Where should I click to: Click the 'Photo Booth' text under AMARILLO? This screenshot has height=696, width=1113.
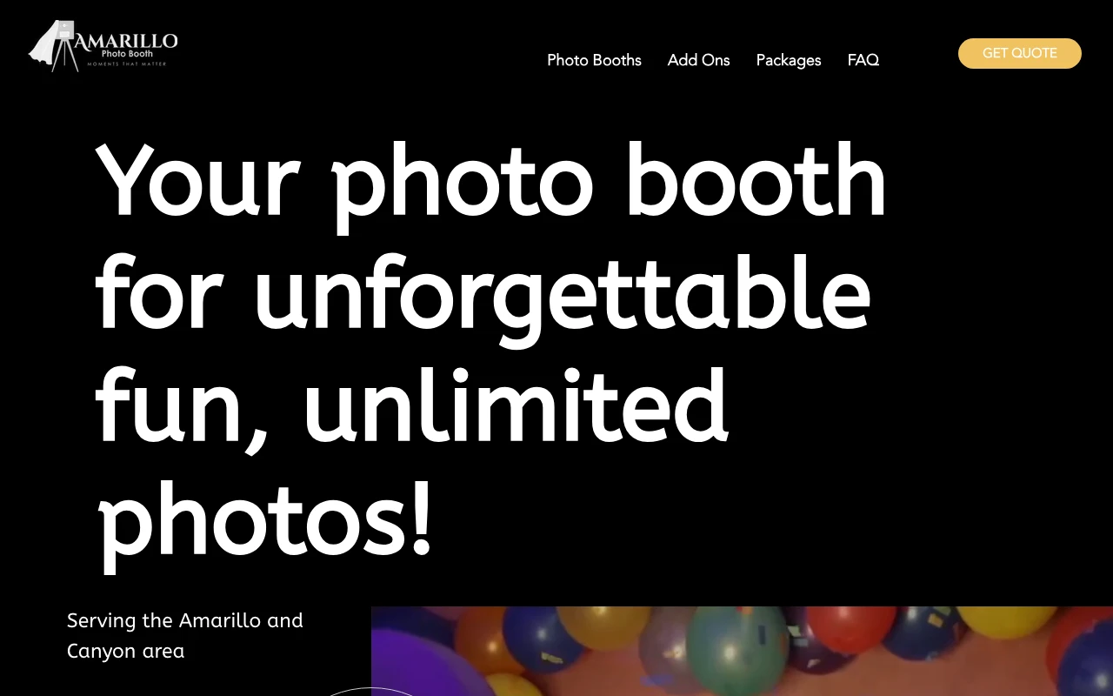(x=127, y=54)
